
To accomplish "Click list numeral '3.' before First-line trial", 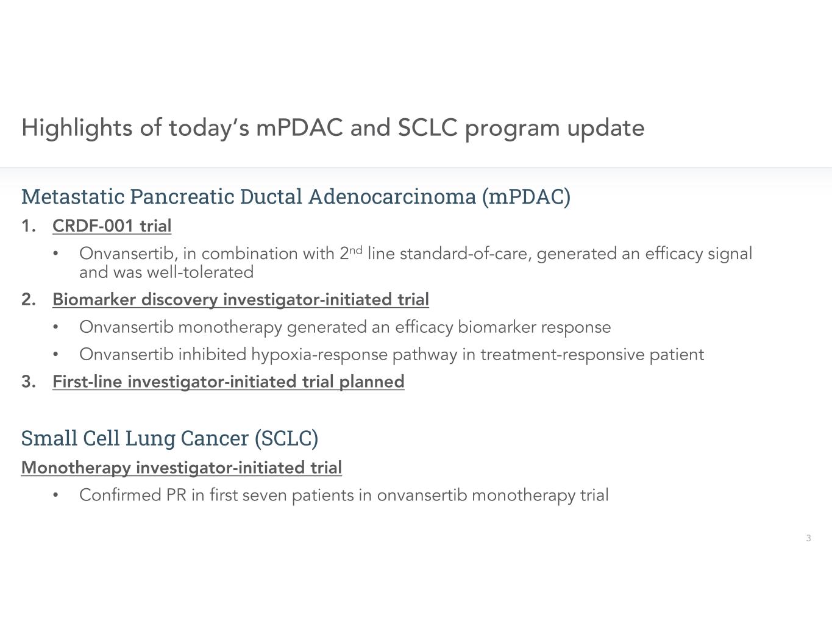I will point(28,382).
